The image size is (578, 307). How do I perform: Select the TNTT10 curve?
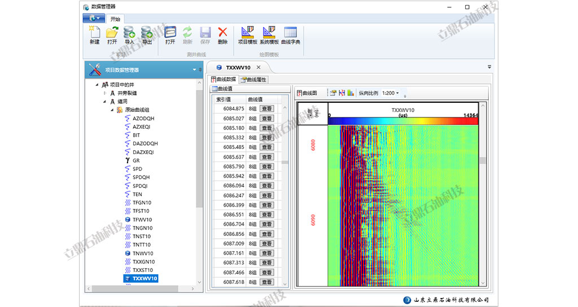pos(142,245)
